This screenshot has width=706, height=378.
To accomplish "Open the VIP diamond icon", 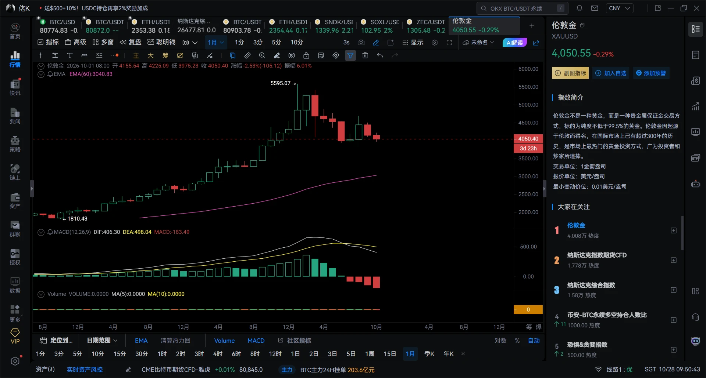I will pyautogui.click(x=15, y=336).
